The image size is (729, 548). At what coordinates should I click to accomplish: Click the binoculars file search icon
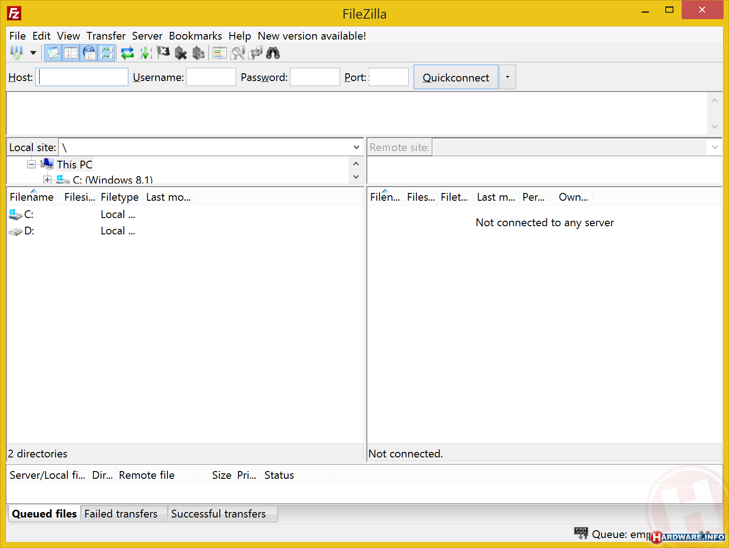click(273, 53)
